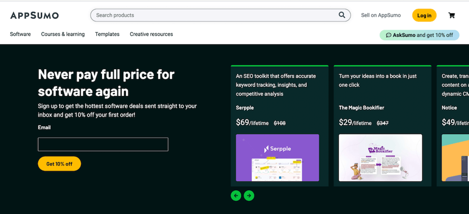Click AskSumo and get 10% off

419,35
